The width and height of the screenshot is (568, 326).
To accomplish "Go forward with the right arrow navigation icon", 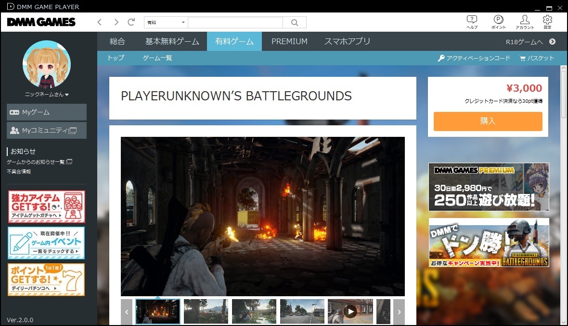I will pos(116,23).
